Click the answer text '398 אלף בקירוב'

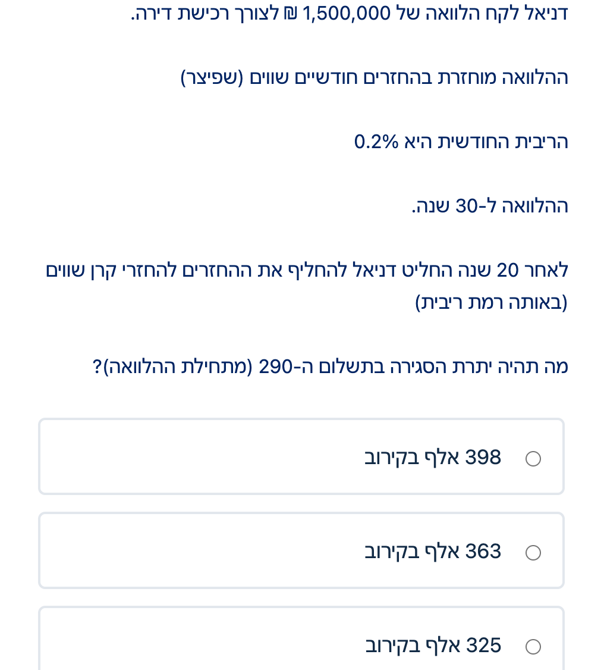[433, 458]
